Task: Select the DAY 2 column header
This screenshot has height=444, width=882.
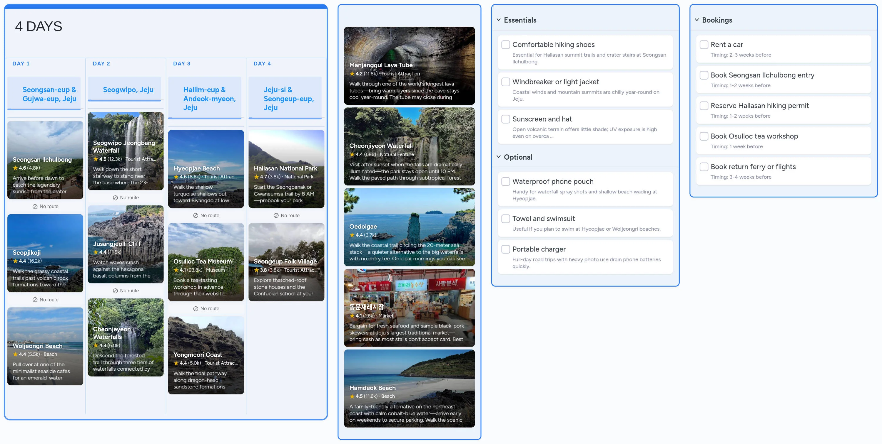Action: pos(101,64)
